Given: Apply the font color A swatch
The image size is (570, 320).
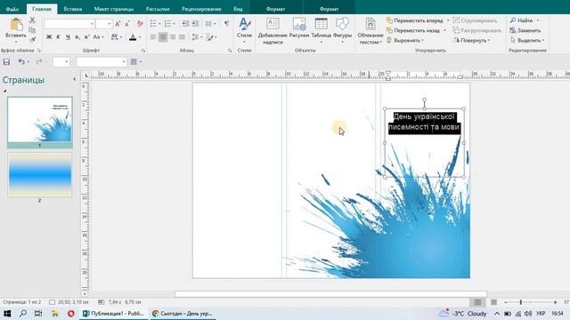Looking at the screenshot, I should click(133, 37).
